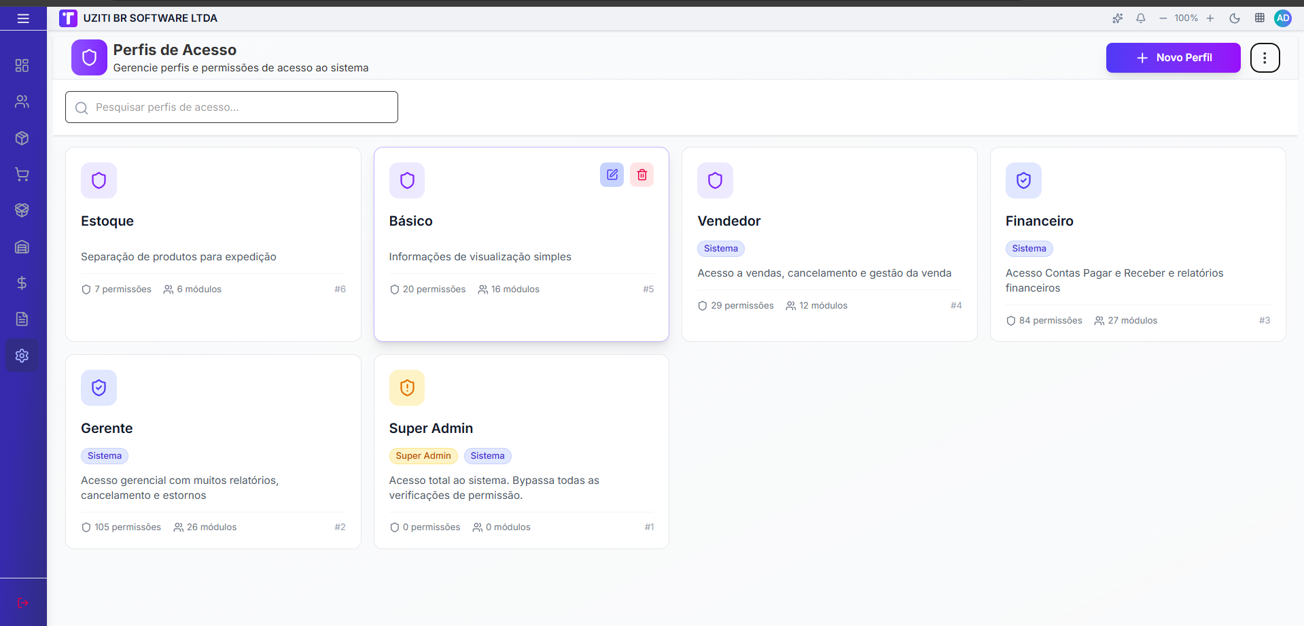
Task: Click the Sistema badge on Super Admin card
Action: point(488,456)
